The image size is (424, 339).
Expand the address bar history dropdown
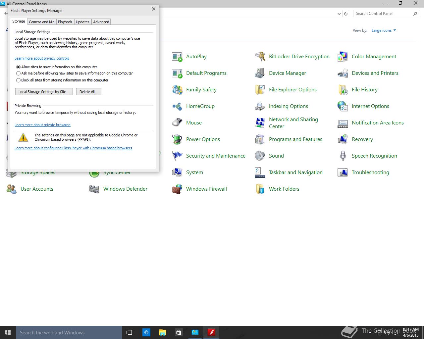(x=339, y=14)
